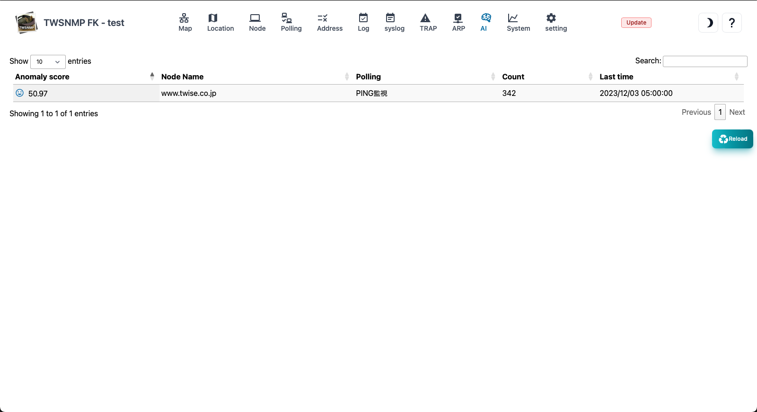Click the Next pagination link
757x412 pixels.
point(737,112)
